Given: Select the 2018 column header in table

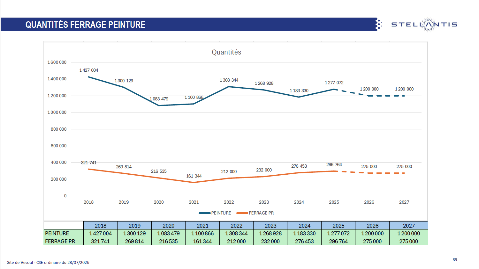Looking at the screenshot, I should 100,225.
